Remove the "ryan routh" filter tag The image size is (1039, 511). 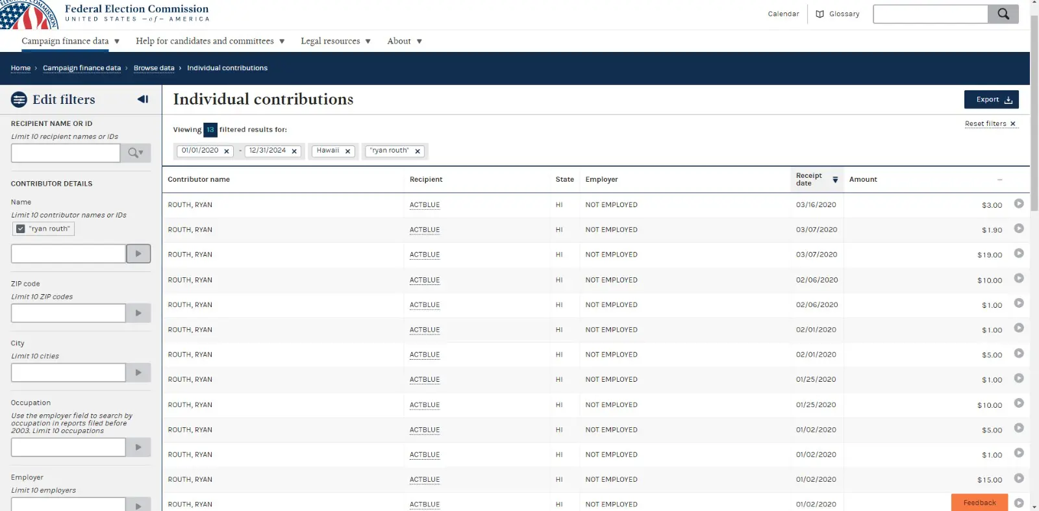(418, 151)
